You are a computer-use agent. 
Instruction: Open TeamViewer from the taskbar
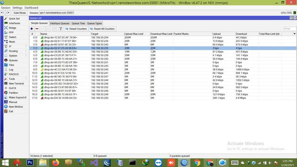158,163
